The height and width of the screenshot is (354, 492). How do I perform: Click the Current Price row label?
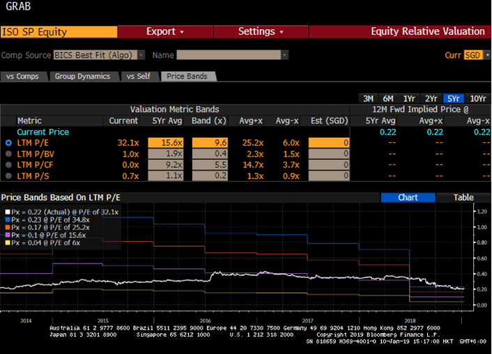(43, 132)
